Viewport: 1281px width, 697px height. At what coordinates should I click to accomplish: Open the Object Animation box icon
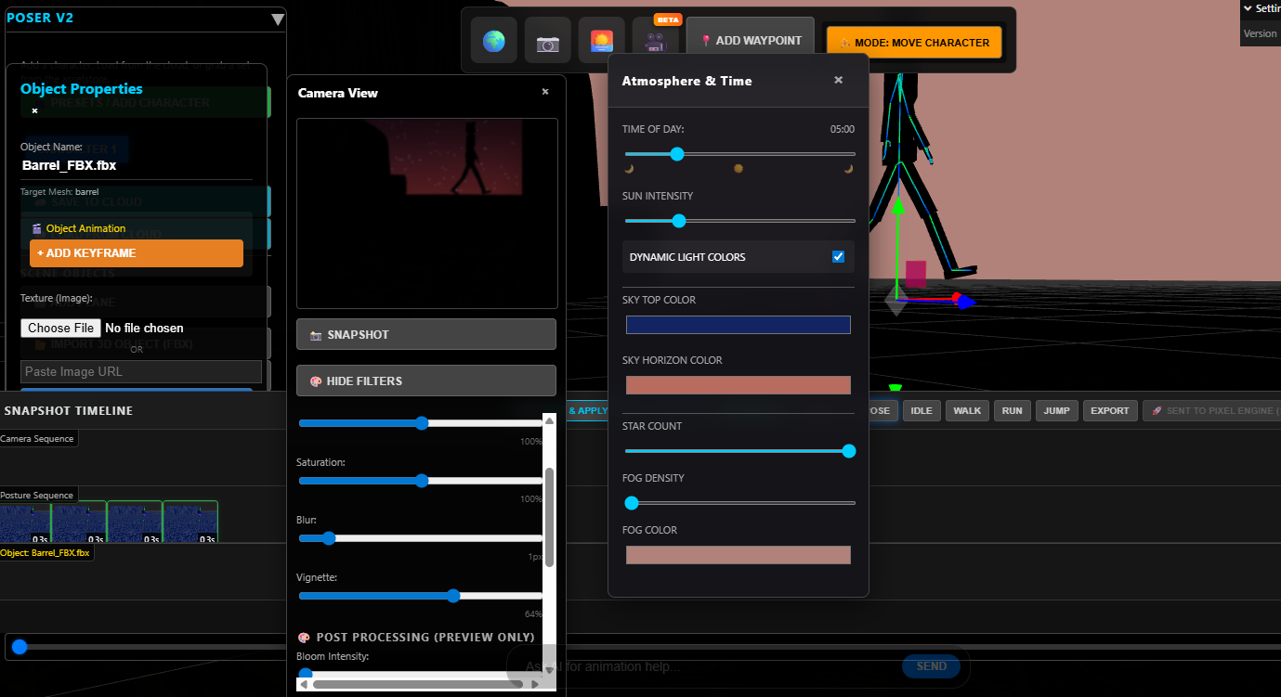[35, 227]
